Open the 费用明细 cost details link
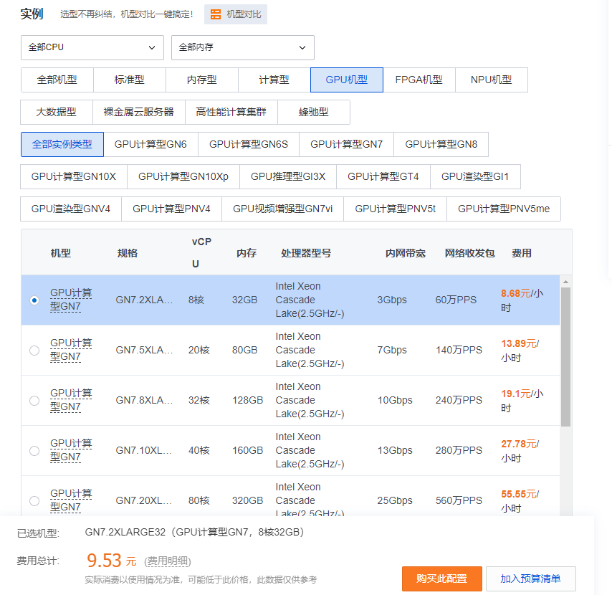This screenshot has height=595, width=612. 168,561
